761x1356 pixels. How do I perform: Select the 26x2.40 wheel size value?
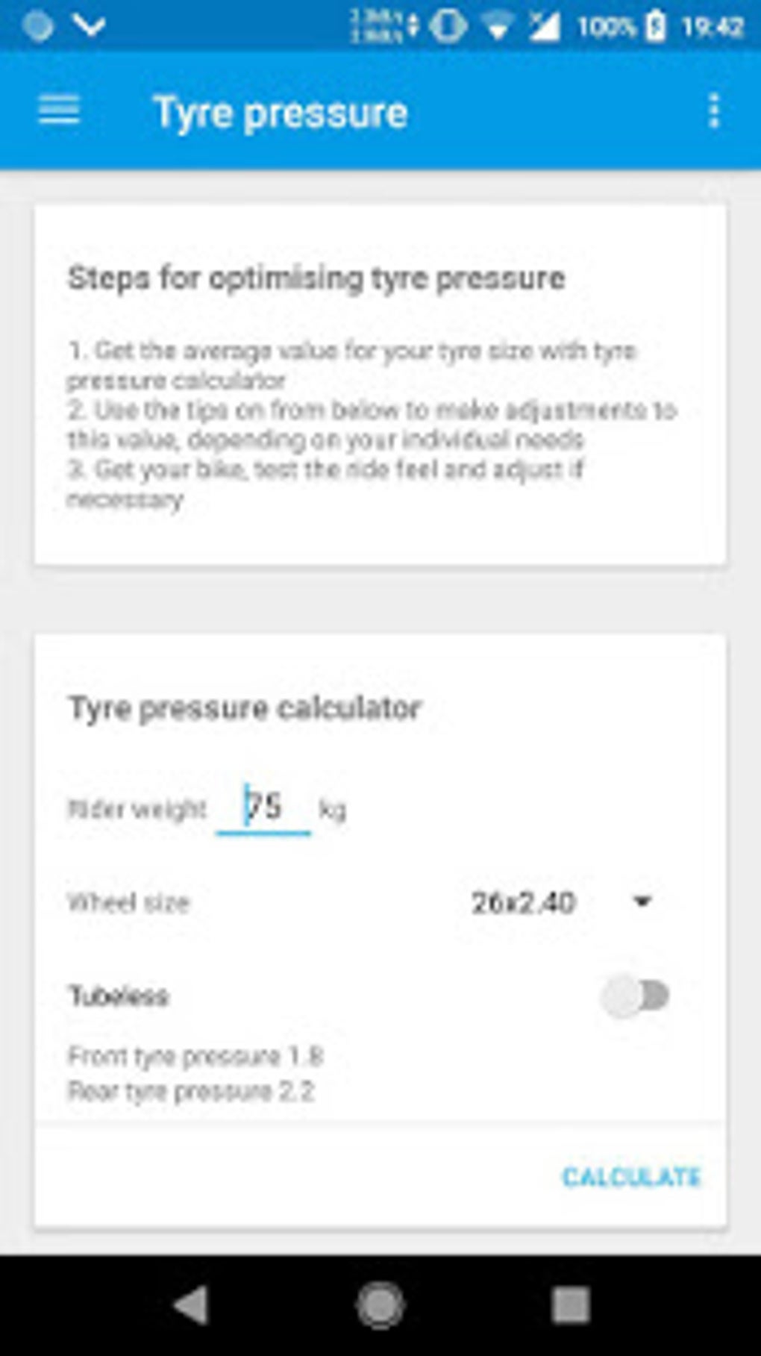[x=523, y=903]
